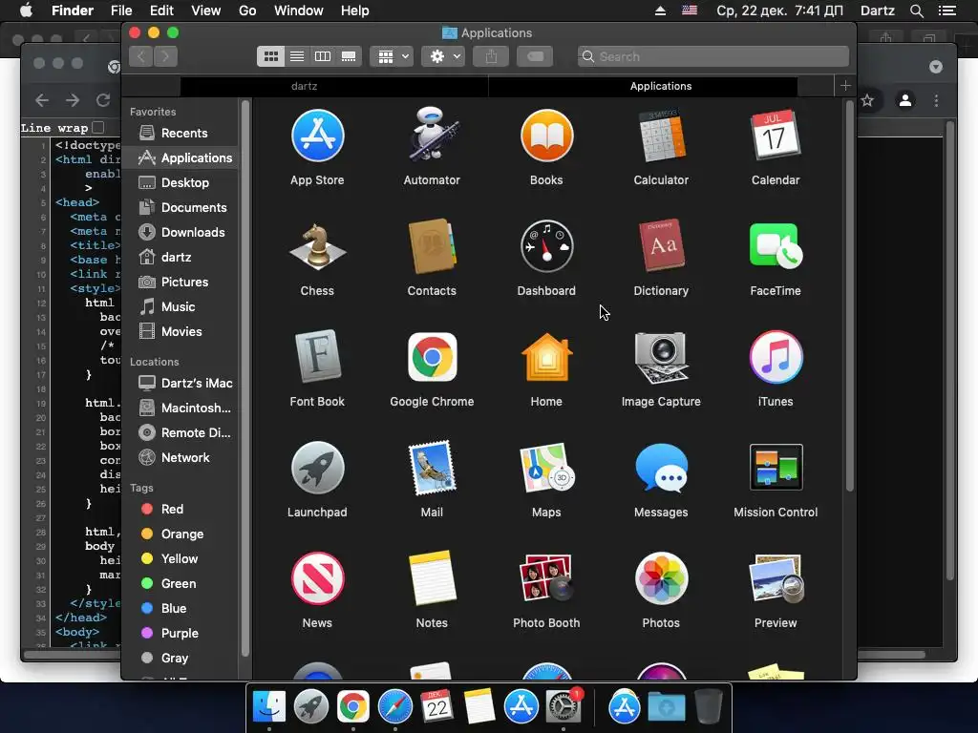Select the Chess application icon
Screen dimensions: 978x733
coord(317,247)
